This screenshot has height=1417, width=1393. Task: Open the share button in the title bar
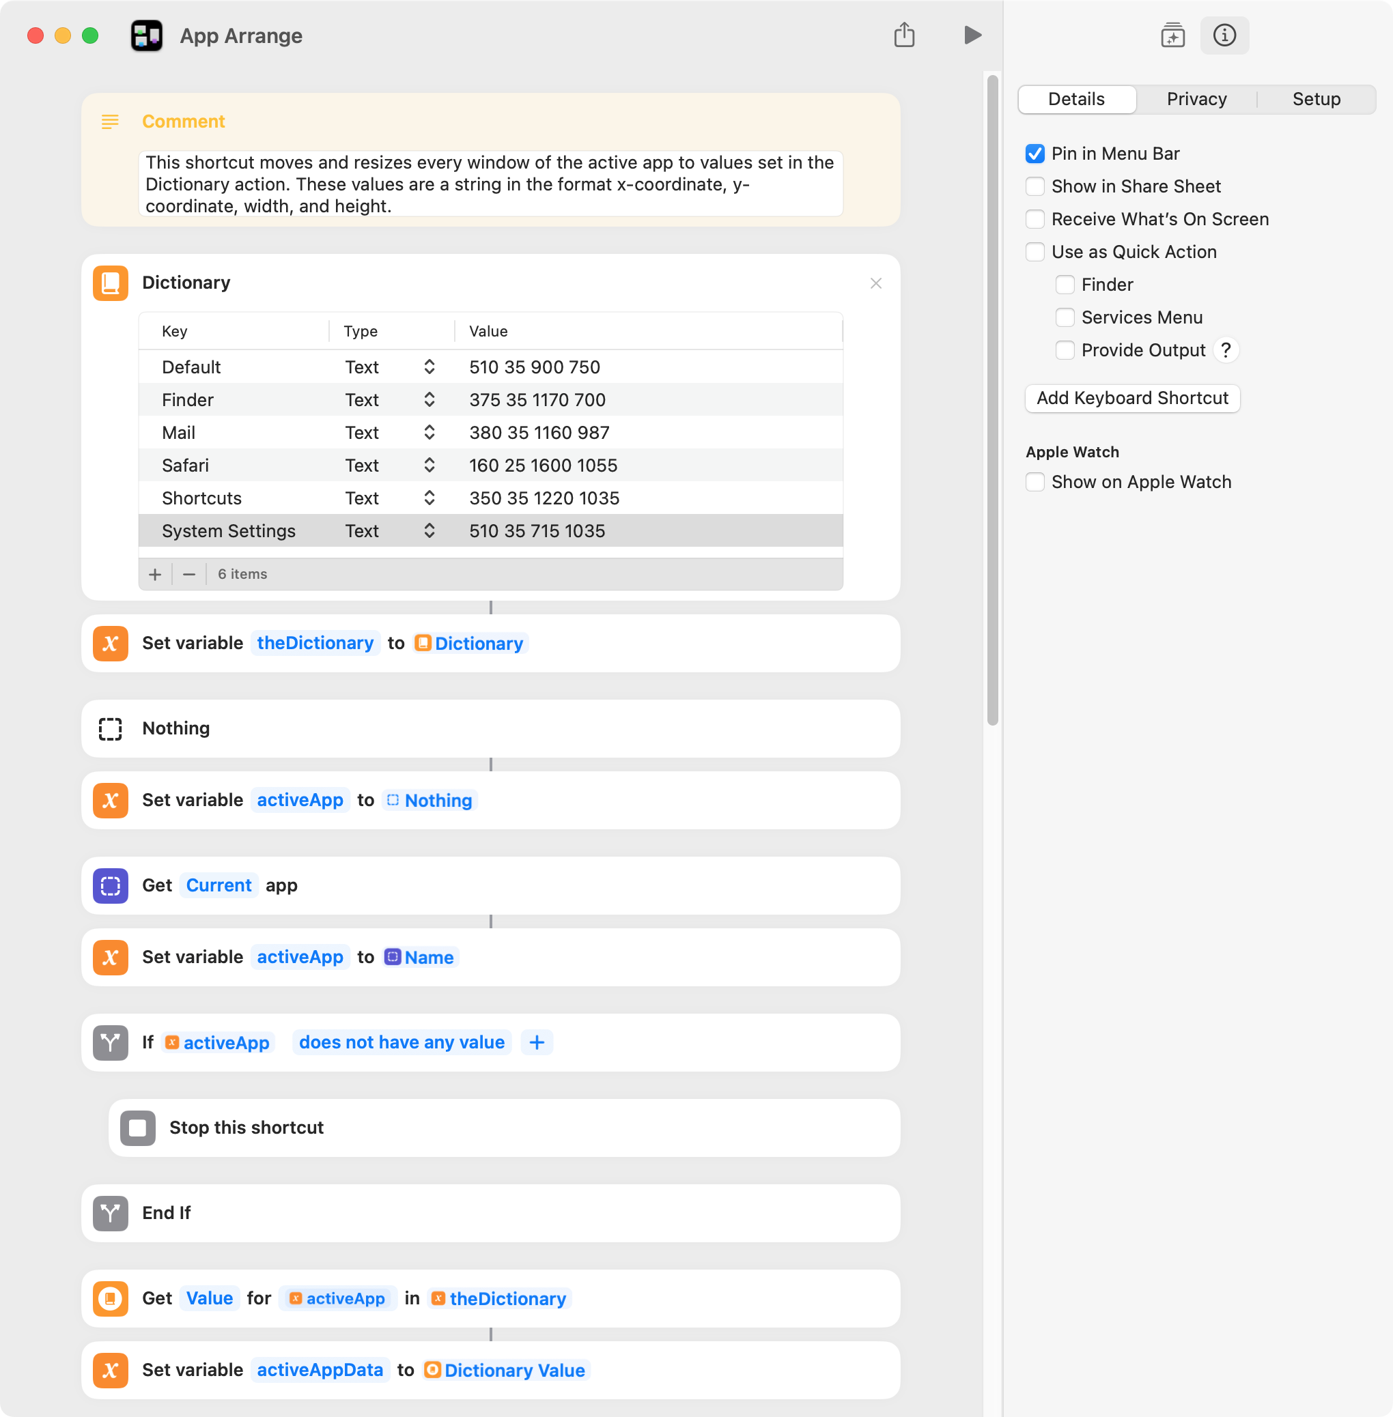(904, 34)
